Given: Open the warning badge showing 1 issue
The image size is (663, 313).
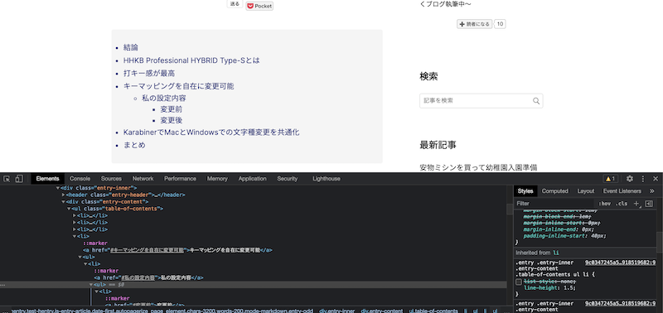Looking at the screenshot, I should [x=610, y=179].
